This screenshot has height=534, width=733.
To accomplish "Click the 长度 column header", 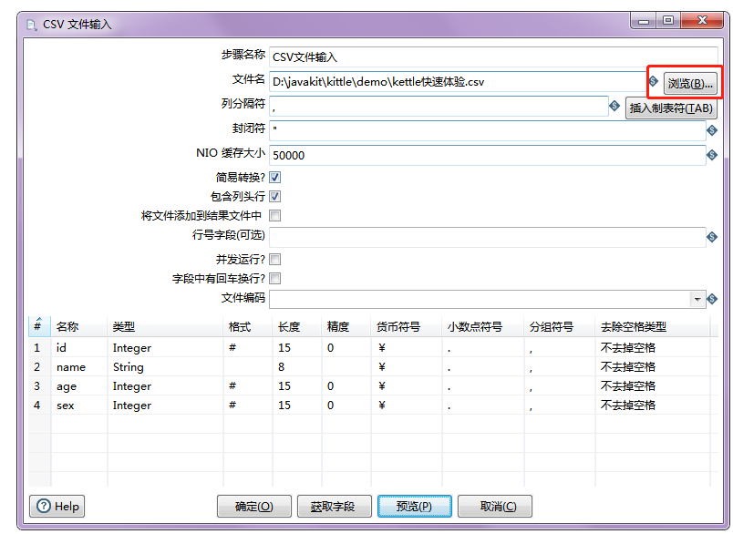I will click(297, 326).
